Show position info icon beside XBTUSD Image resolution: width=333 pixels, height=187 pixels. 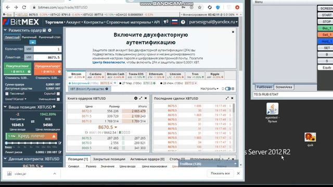[x=54, y=106]
